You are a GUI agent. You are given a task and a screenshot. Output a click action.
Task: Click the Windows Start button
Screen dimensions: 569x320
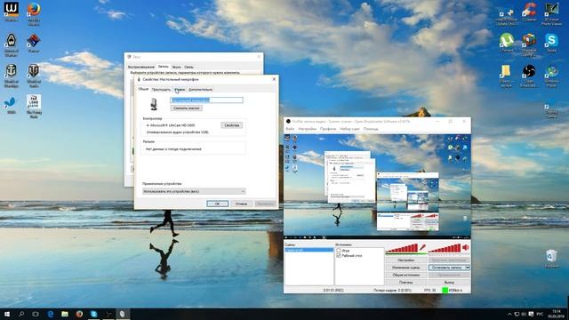[7, 314]
